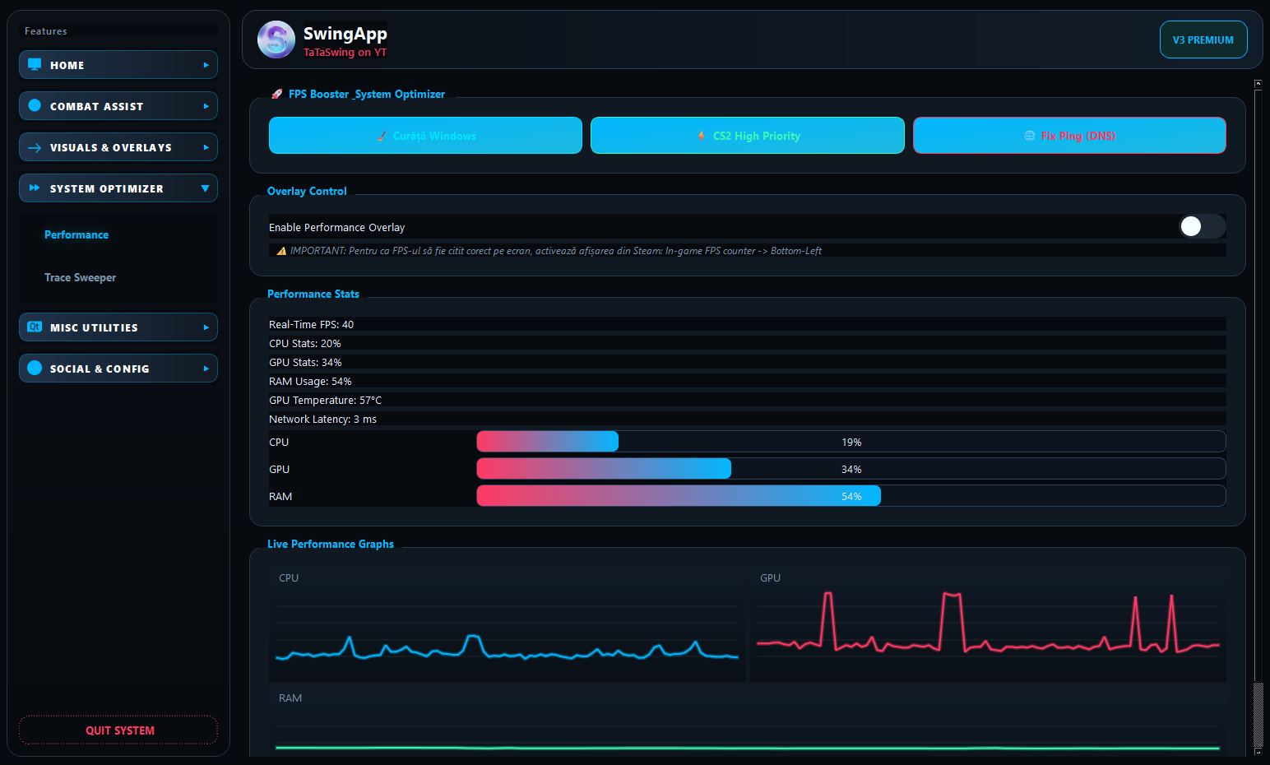The height and width of the screenshot is (765, 1270).
Task: Click the SwingApp purple S logo
Action: (276, 39)
